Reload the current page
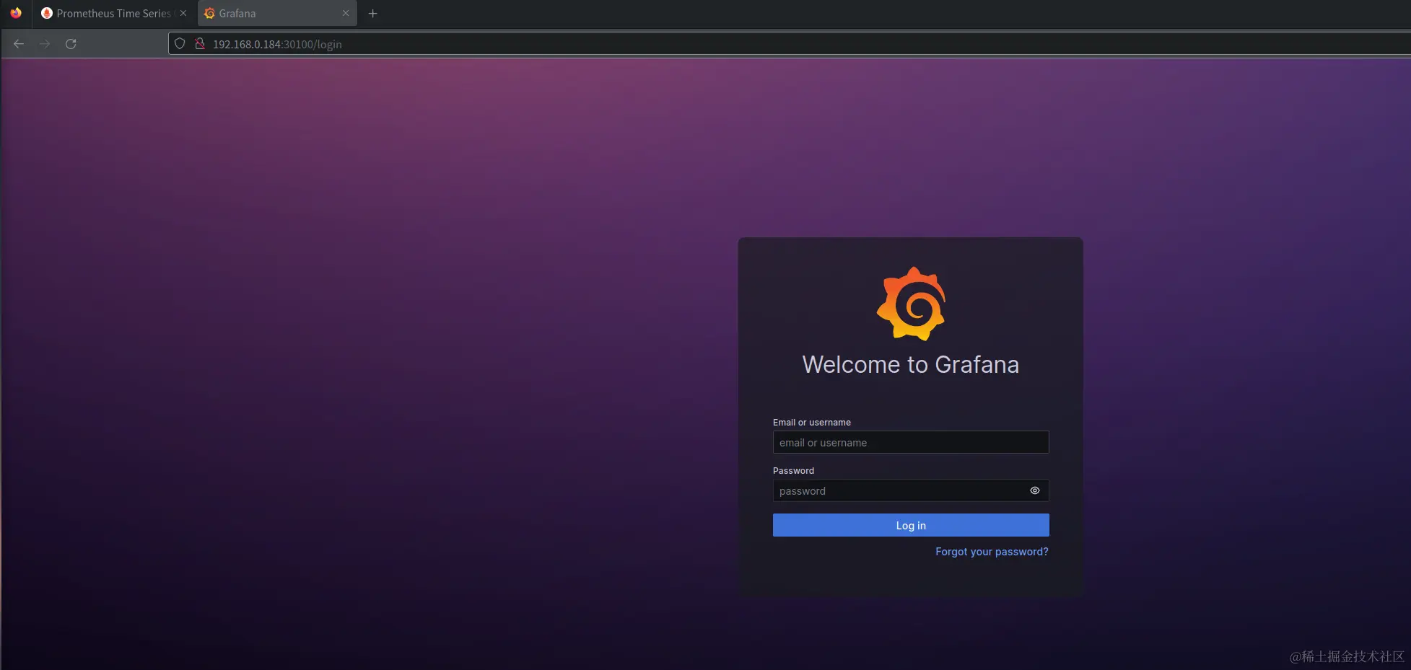 [x=71, y=44]
